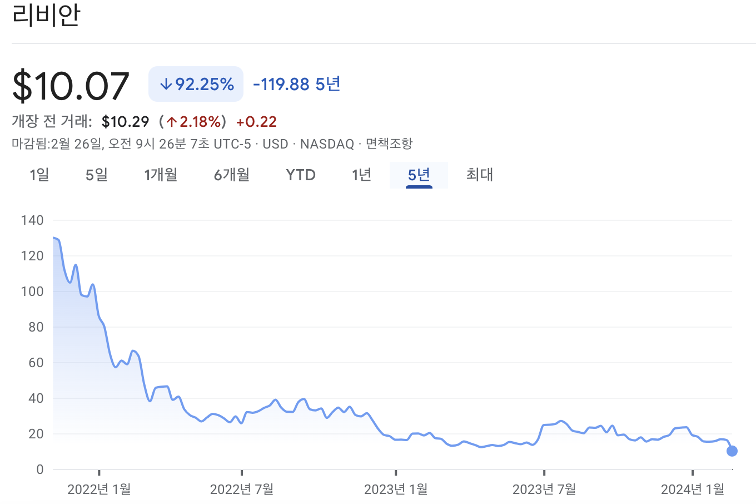Click the blue endpoint dot on chart

pos(732,451)
